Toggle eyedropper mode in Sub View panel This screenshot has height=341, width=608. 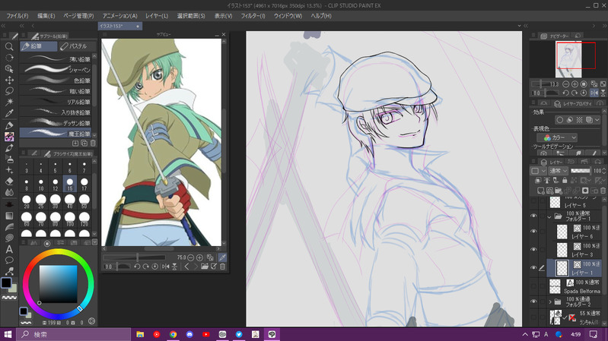pyautogui.click(x=222, y=257)
